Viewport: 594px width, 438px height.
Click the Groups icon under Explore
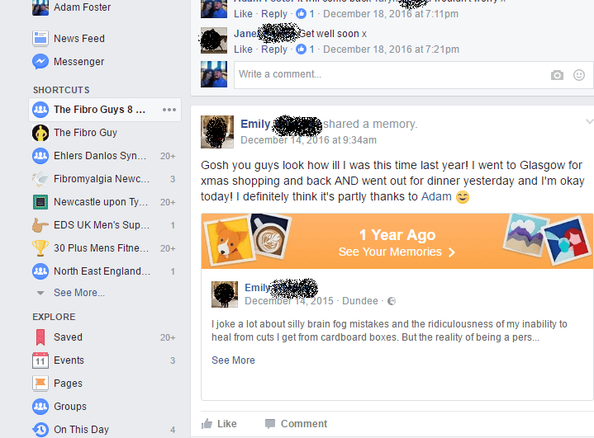click(40, 406)
